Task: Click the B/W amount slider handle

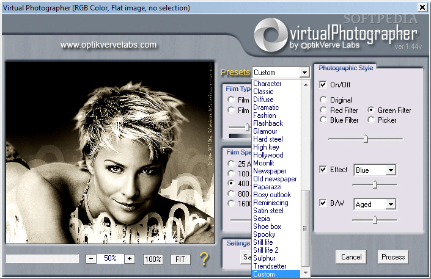Action: (x=375, y=220)
